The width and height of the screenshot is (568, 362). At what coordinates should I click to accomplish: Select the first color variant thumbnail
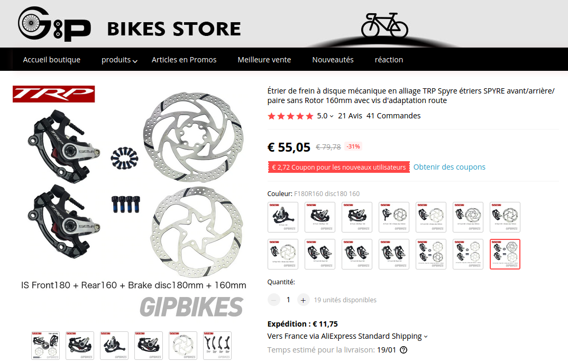[283, 217]
